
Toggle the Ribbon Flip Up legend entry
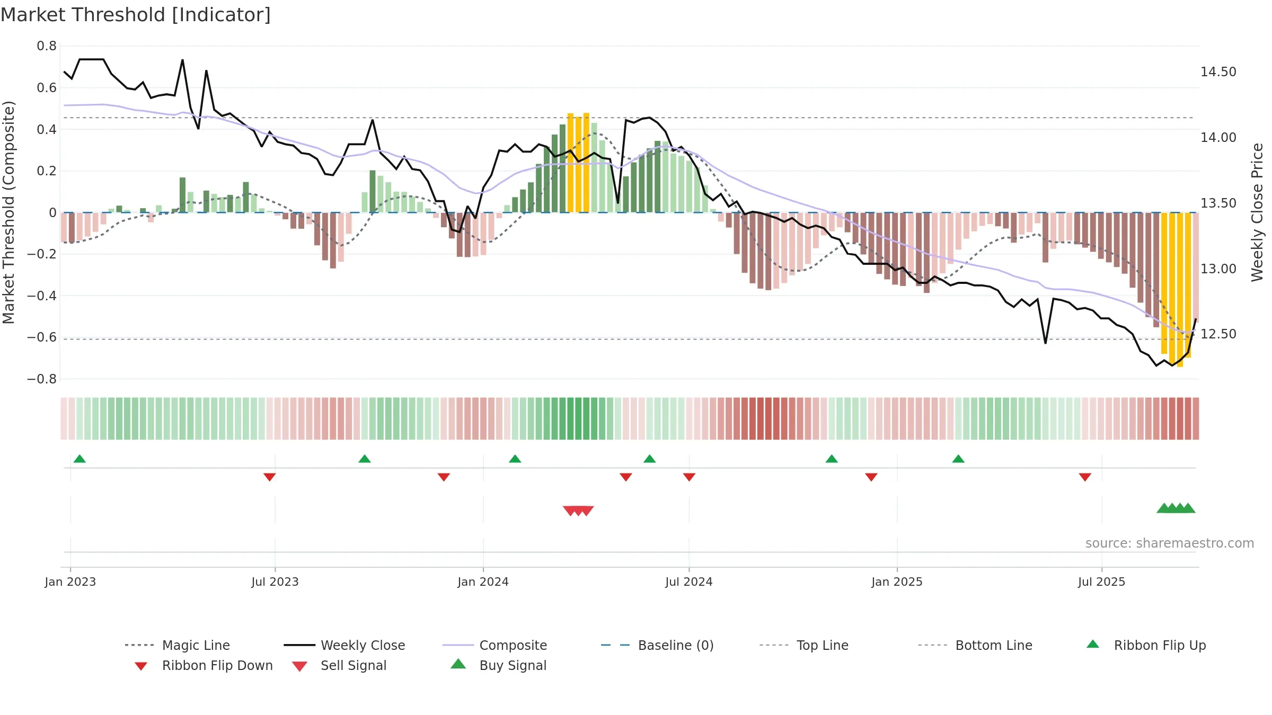1146,645
